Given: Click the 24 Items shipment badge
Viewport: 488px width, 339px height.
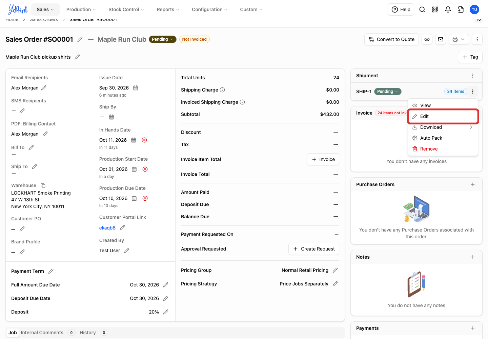Looking at the screenshot, I should [456, 92].
